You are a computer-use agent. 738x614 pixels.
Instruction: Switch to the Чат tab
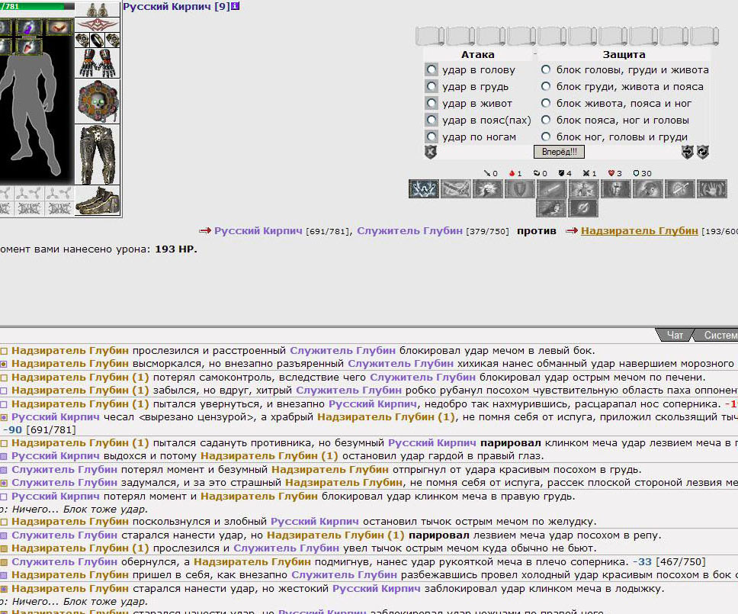(675, 335)
